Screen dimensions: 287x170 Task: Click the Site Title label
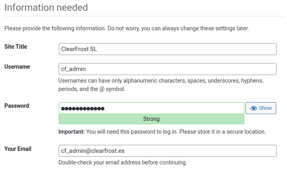pyautogui.click(x=16, y=47)
